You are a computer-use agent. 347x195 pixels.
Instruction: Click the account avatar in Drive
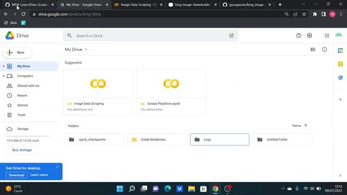click(338, 35)
